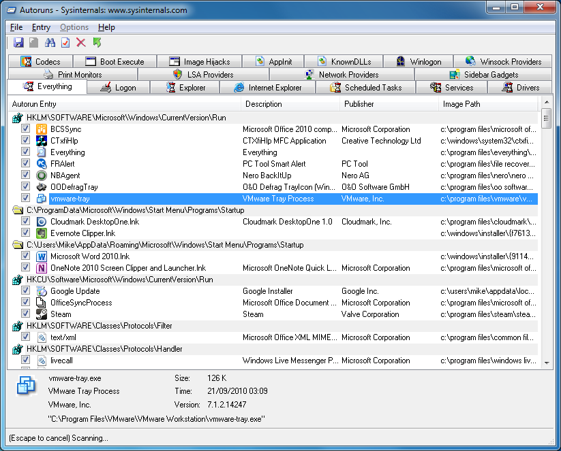The height and width of the screenshot is (451, 561).
Task: Click the verify checkmark toolbar icon
Action: pos(65,42)
